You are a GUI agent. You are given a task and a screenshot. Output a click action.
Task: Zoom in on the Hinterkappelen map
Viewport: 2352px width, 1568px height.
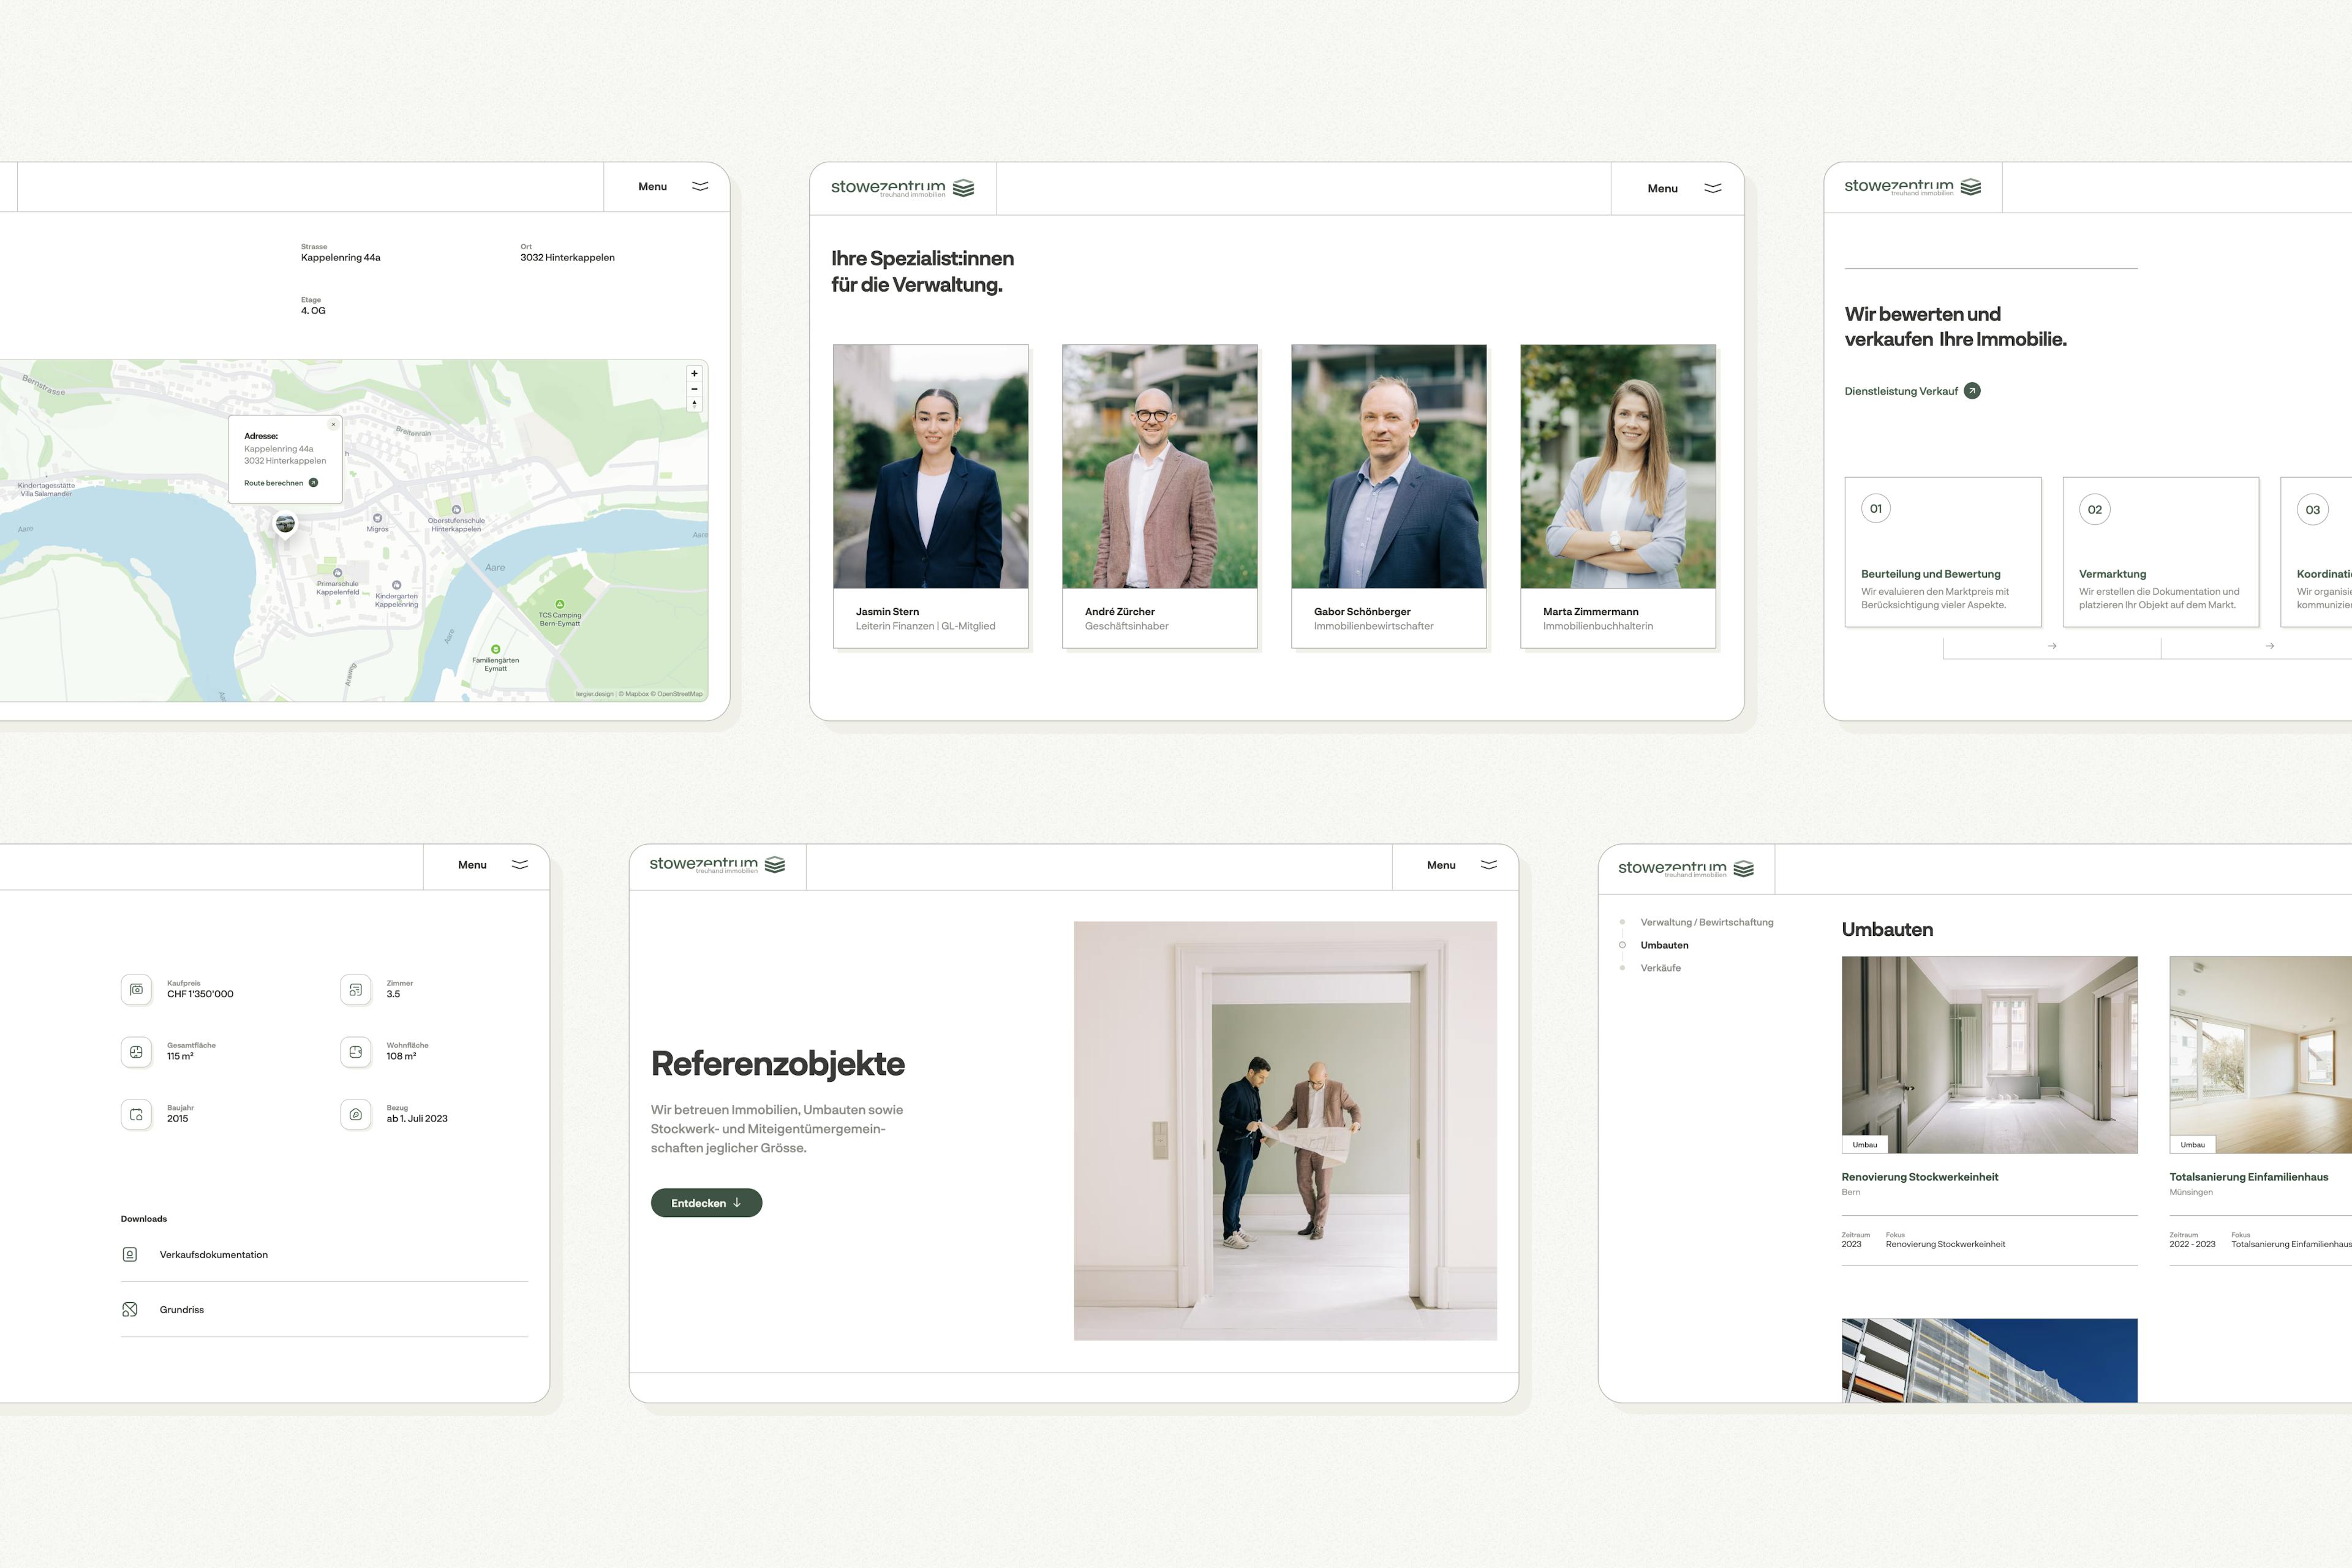[694, 374]
